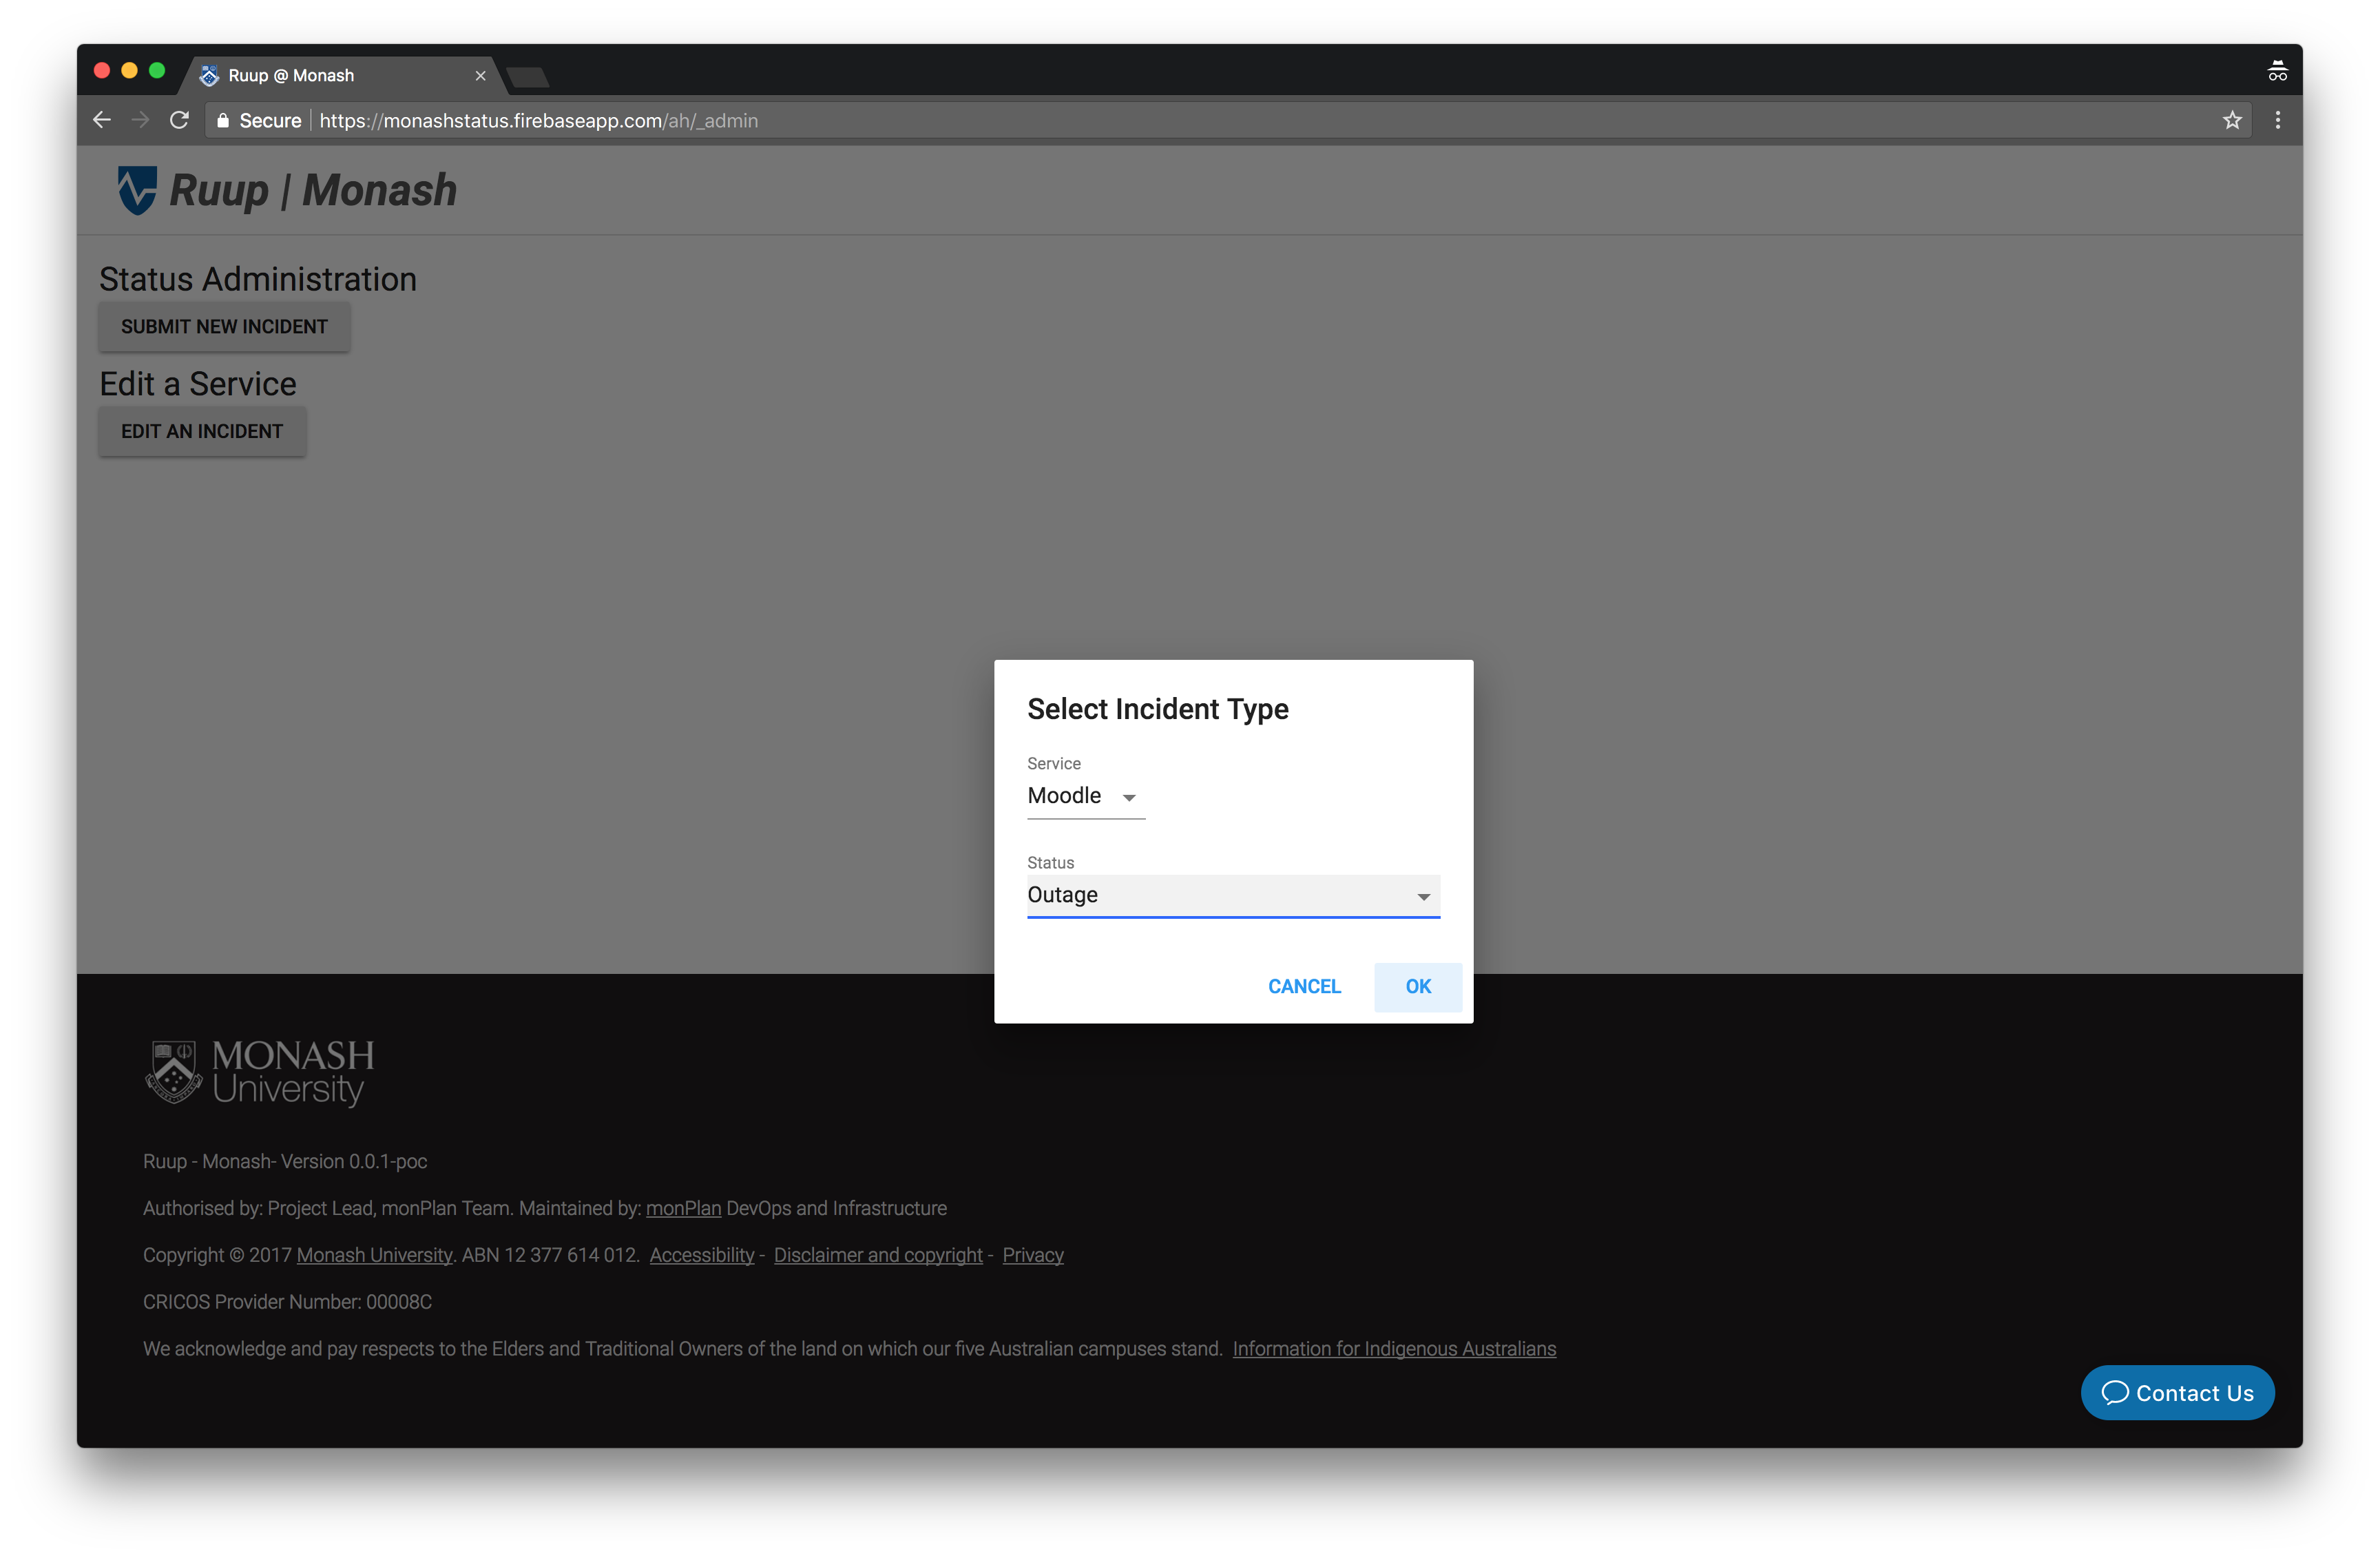Close the Ruup @ Monash tab
Viewport: 2380px width, 1558px height.
pos(480,76)
